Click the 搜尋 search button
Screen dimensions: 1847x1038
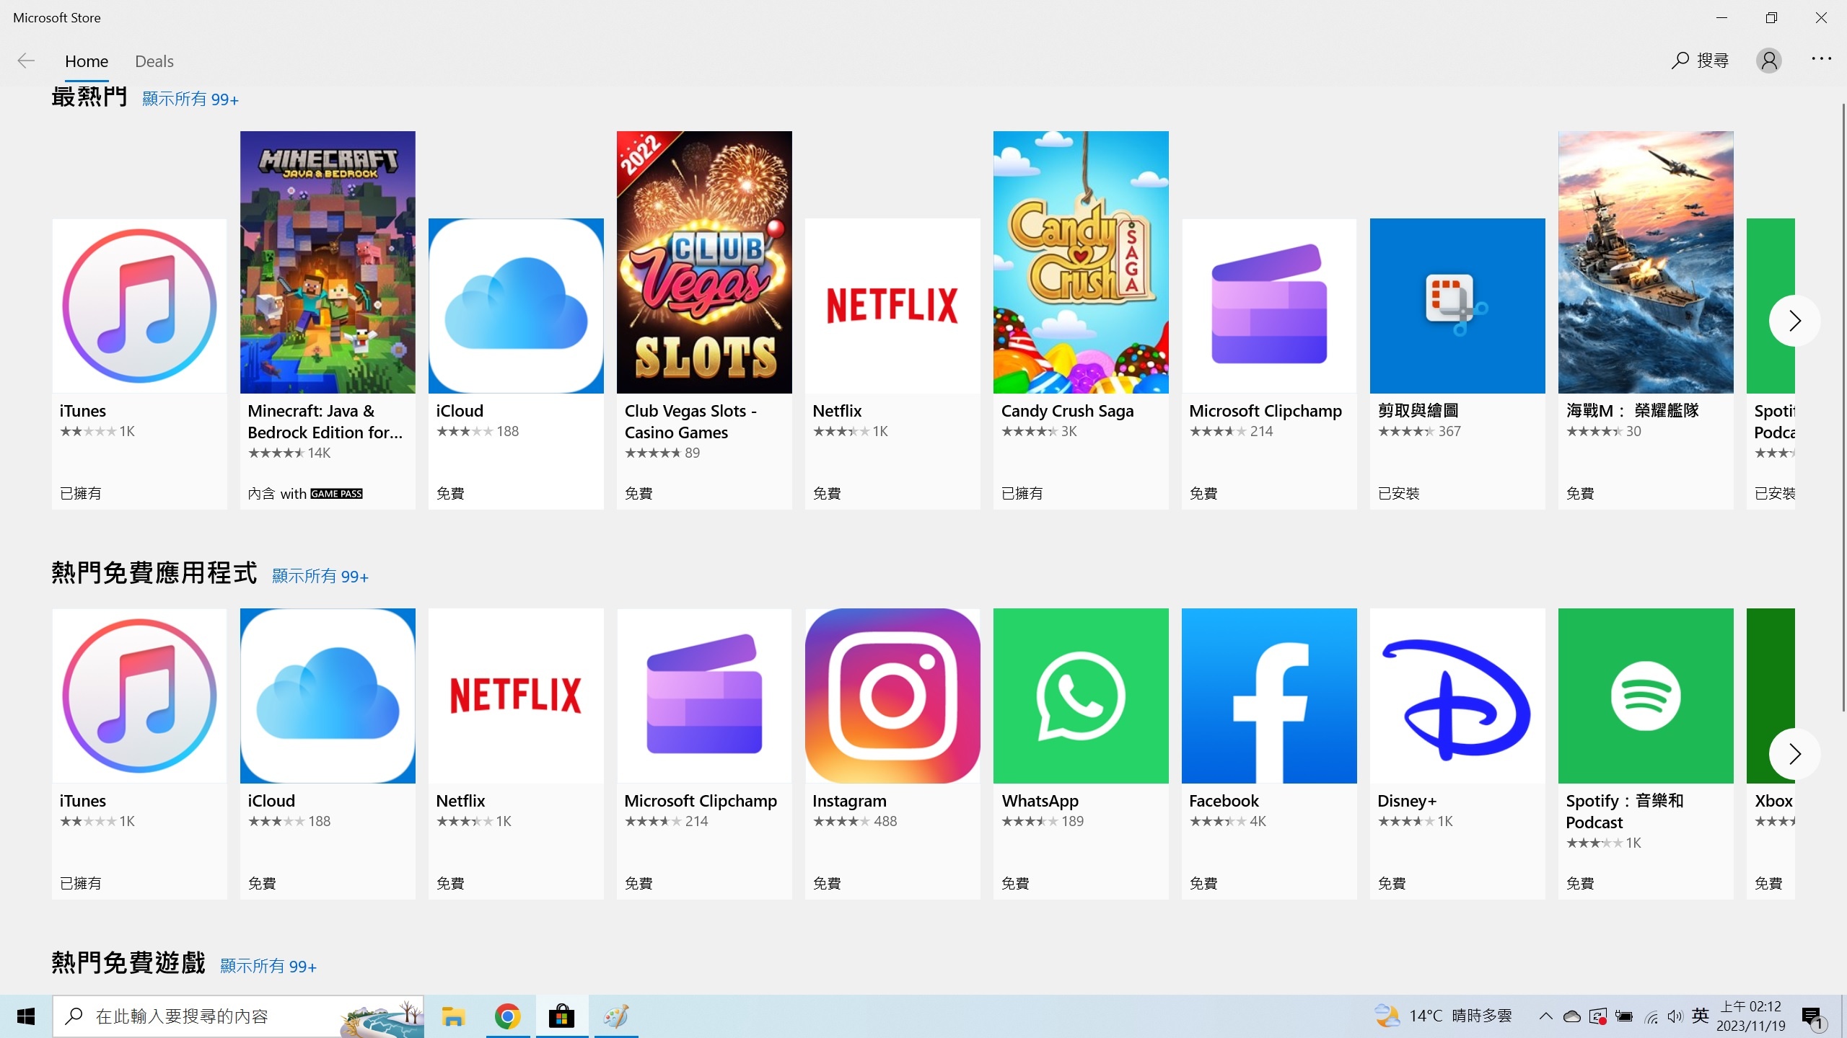pos(1700,61)
